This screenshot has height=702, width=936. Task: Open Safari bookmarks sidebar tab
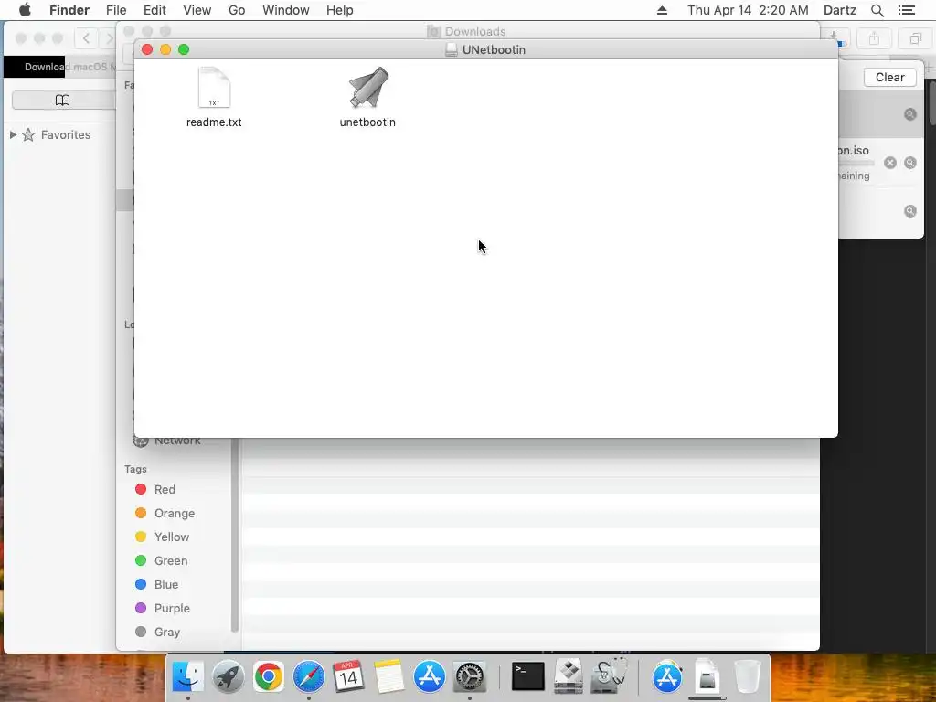63,101
